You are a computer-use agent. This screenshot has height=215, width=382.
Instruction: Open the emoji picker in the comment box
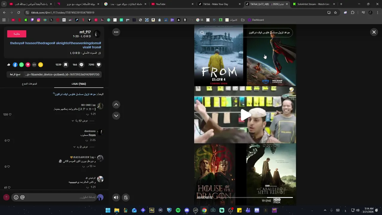pyautogui.click(x=16, y=197)
